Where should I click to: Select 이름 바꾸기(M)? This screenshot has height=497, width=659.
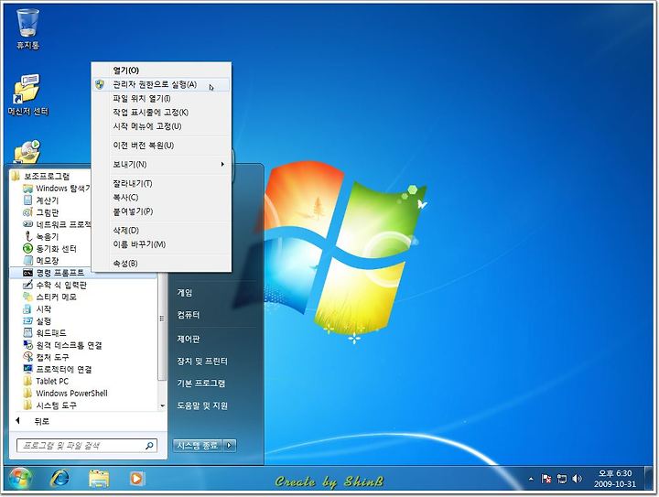tap(161, 244)
